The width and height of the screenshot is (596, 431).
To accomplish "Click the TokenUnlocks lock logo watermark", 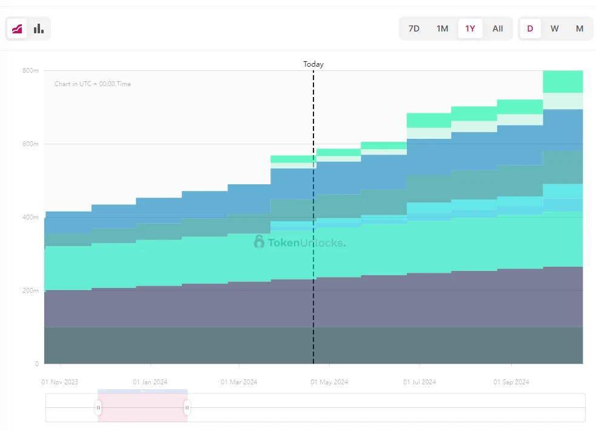I will 259,242.
